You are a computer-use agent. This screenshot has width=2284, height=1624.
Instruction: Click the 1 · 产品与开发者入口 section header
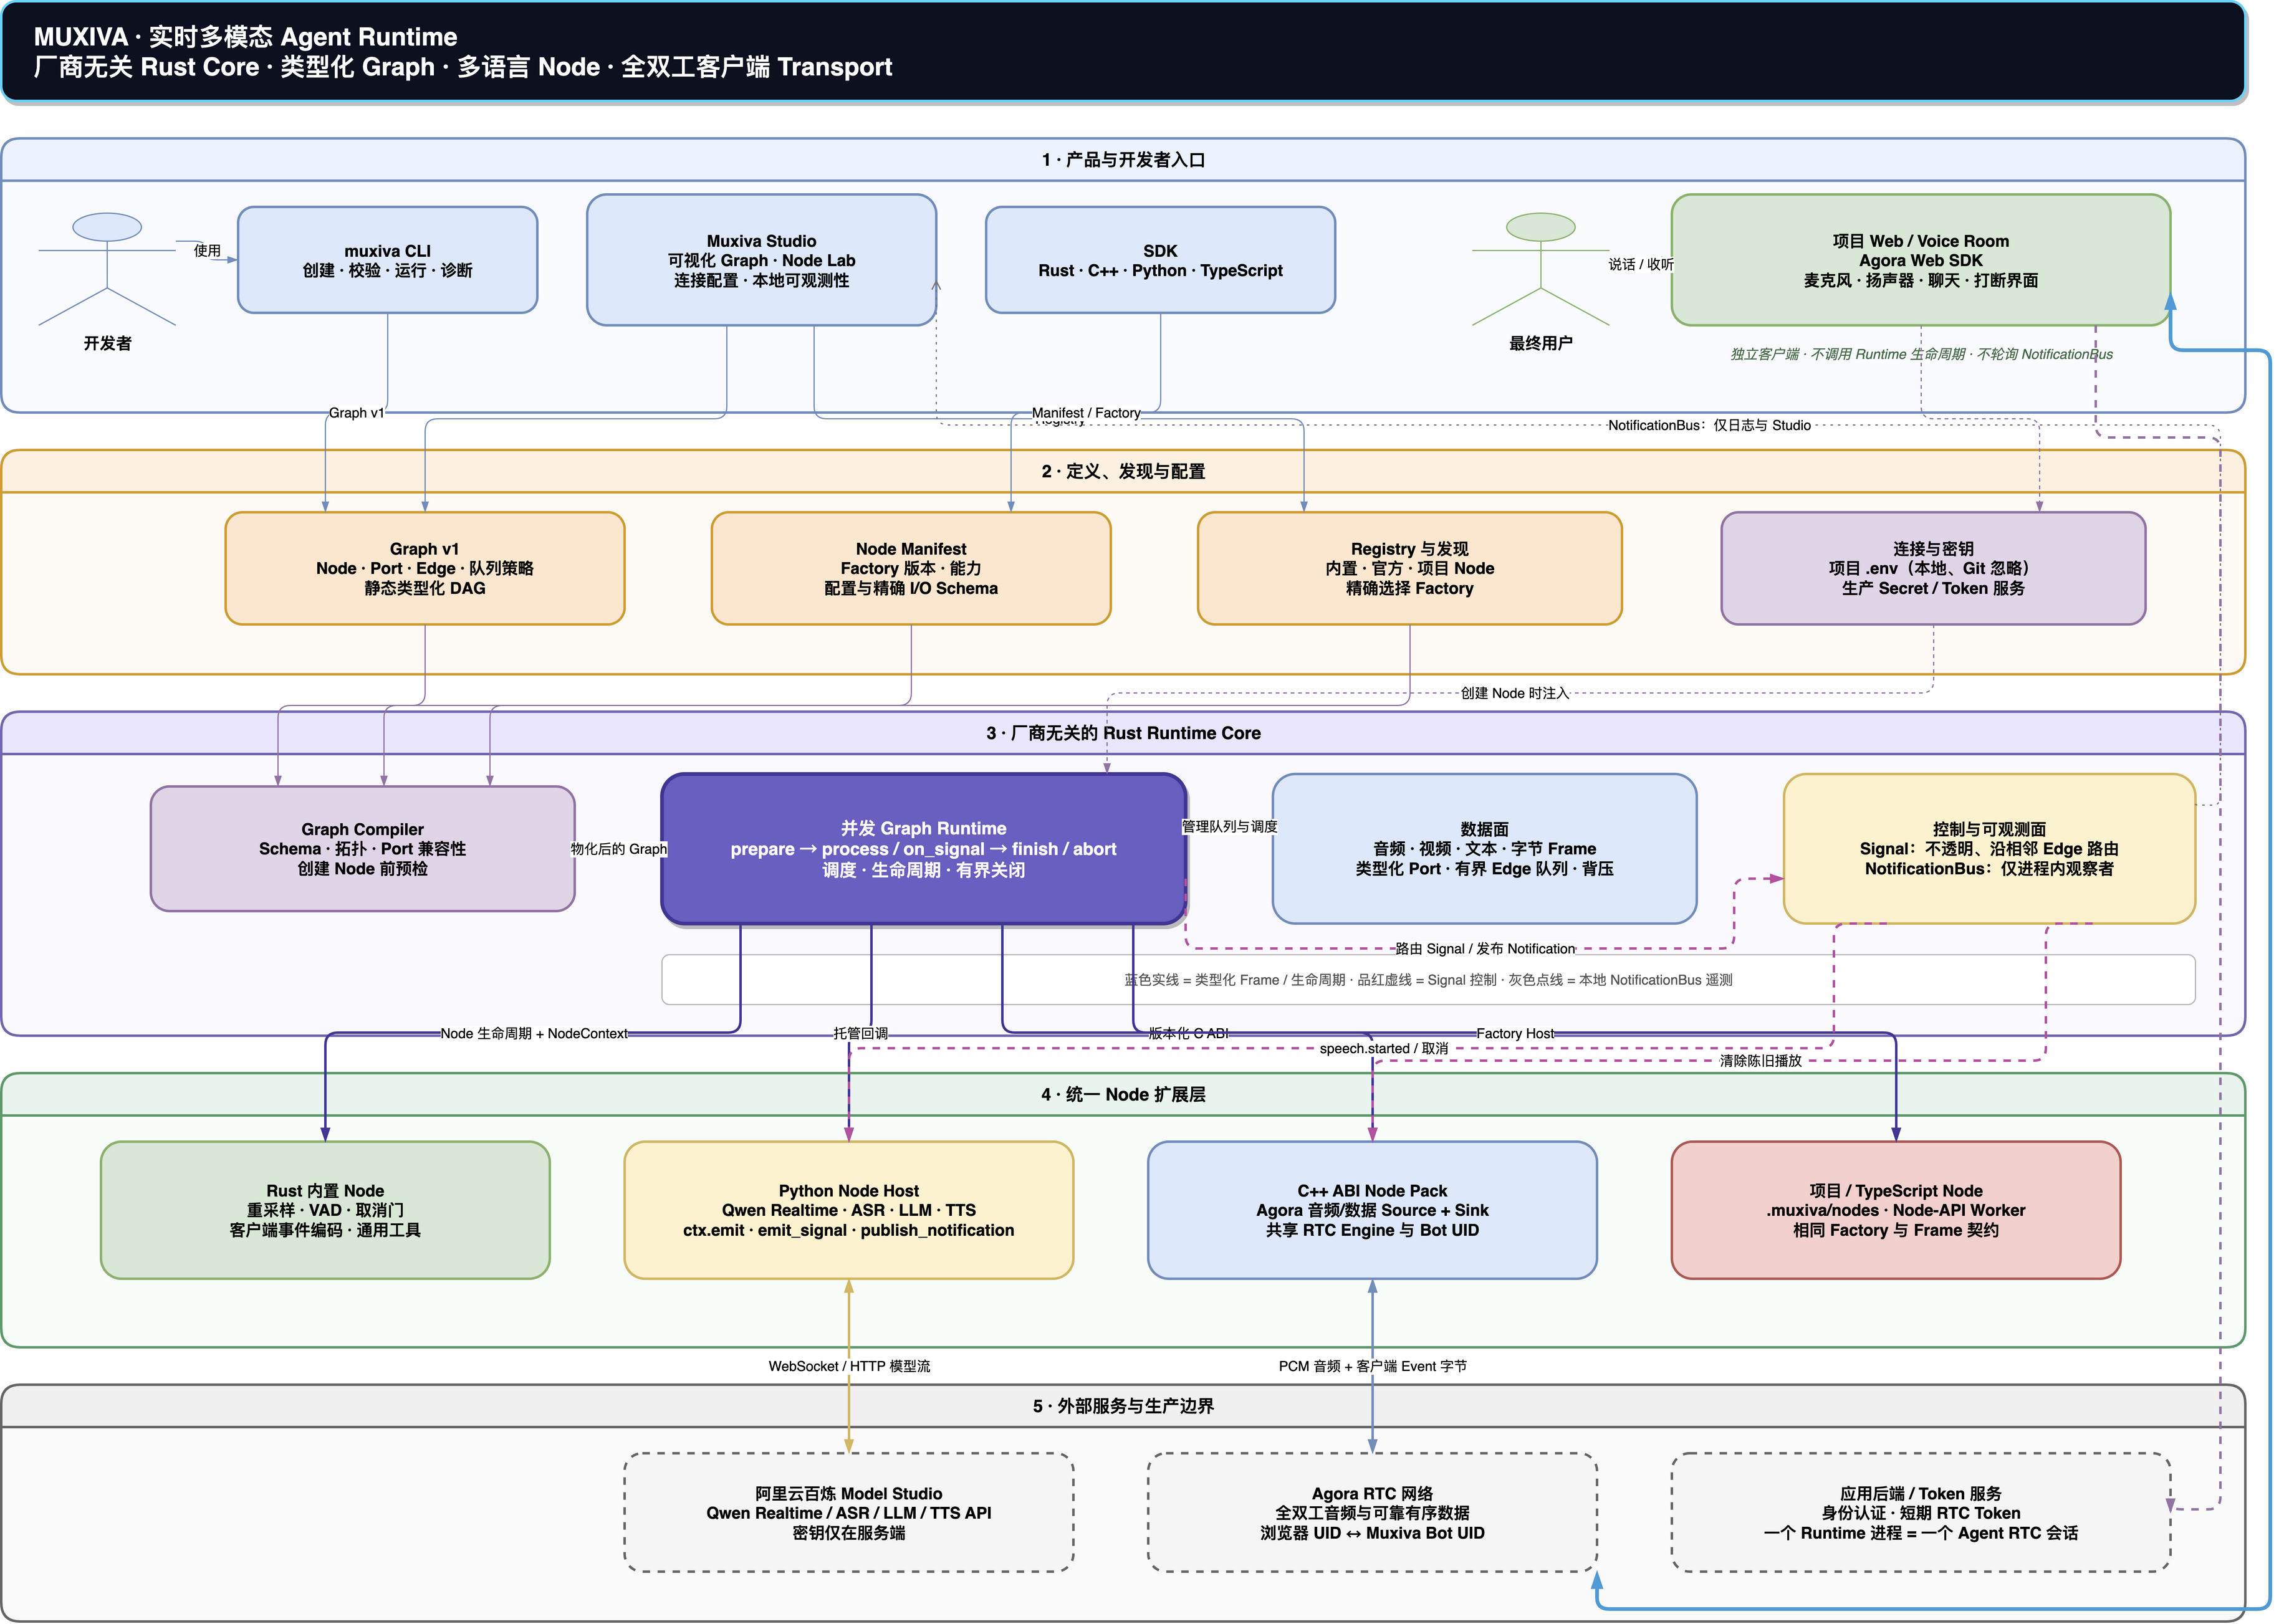1123,160
